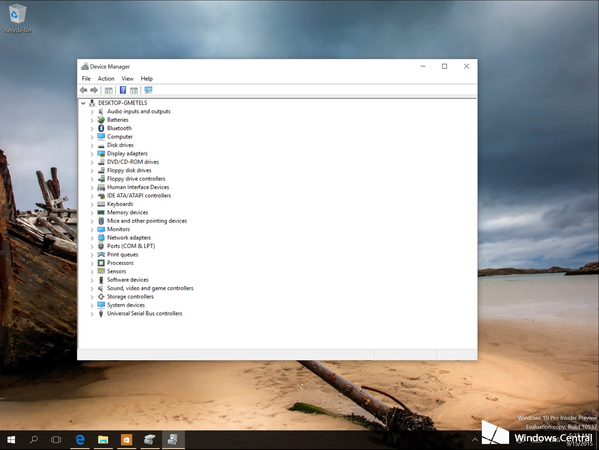This screenshot has width=599, height=450.
Task: Expand the Disk drives category
Action: pyautogui.click(x=92, y=145)
